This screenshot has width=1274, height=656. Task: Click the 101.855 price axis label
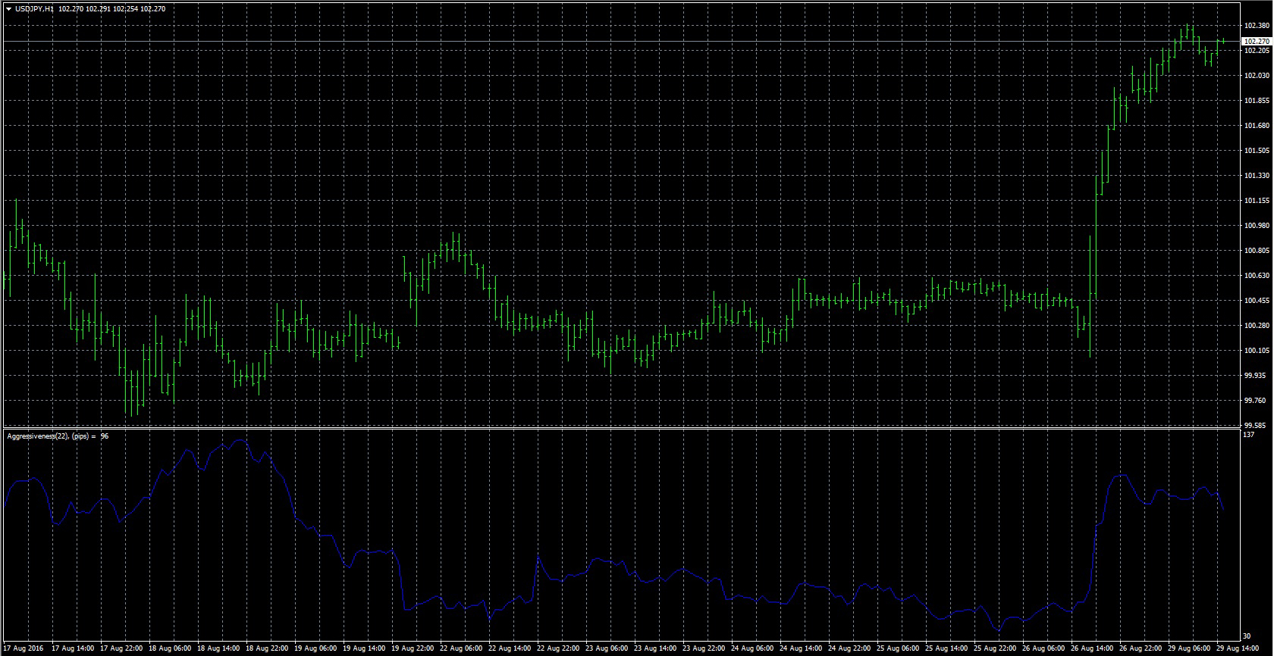(1257, 101)
